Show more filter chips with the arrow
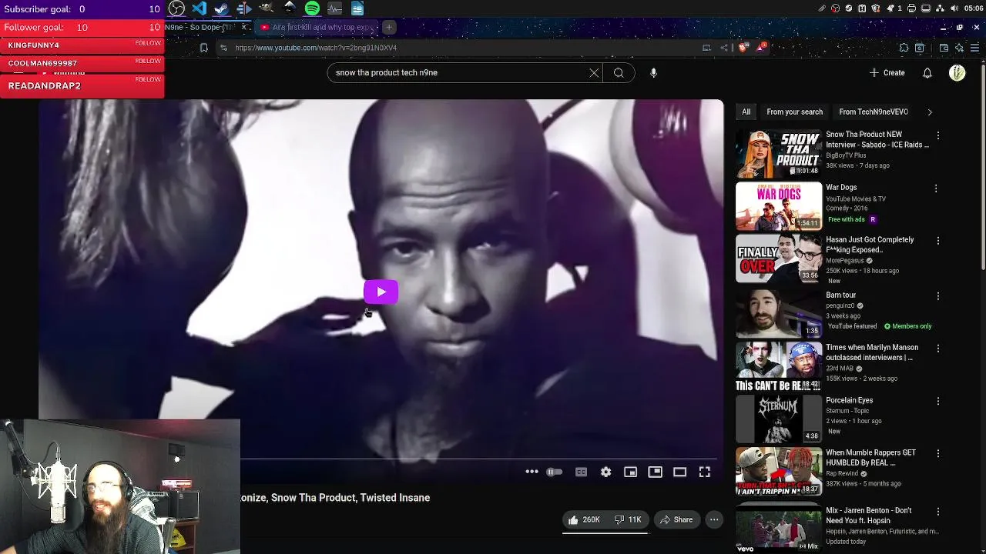Image resolution: width=986 pixels, height=554 pixels. click(929, 112)
